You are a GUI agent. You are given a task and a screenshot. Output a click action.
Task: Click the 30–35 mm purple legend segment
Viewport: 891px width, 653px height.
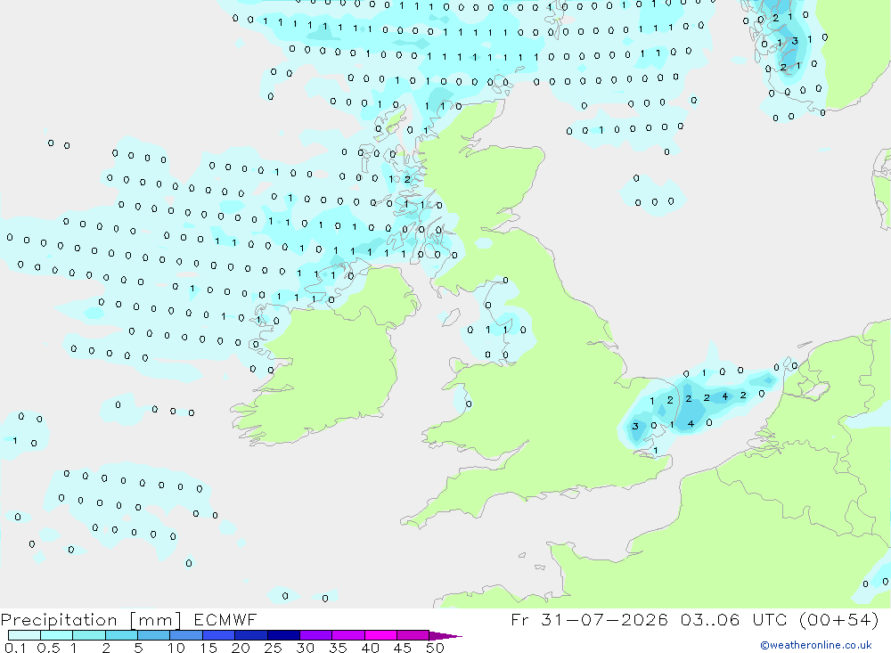click(315, 635)
